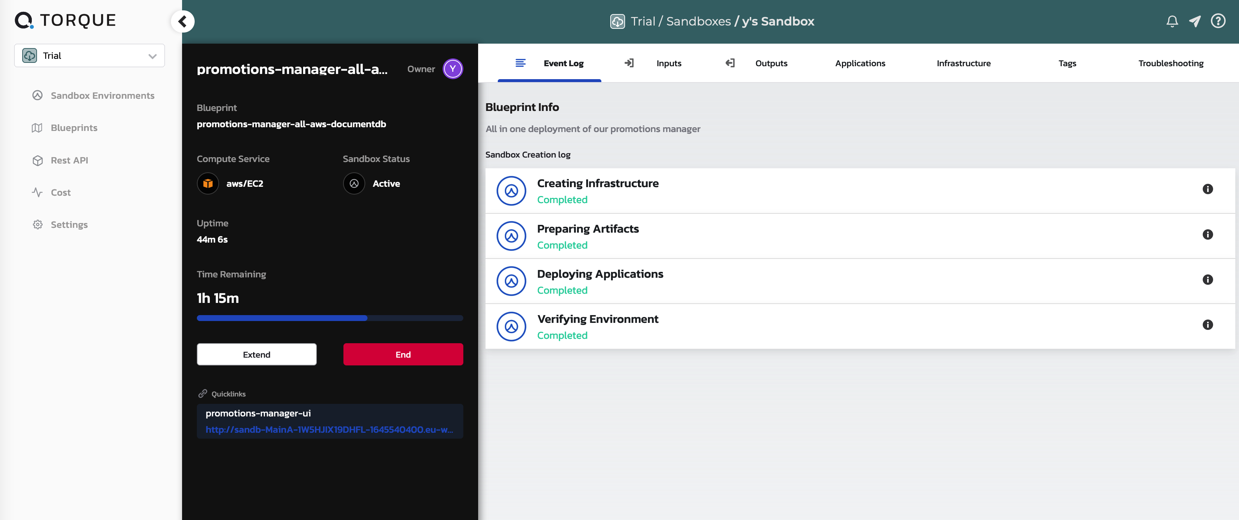Click the Quicklinks chain icon

pos(202,394)
